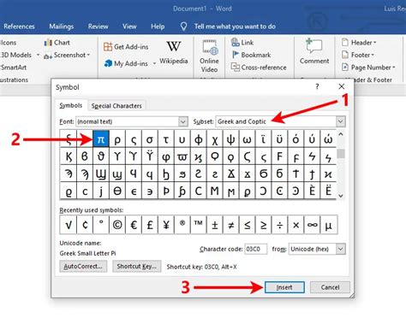Pick the trademark recent symbol

point(198,225)
